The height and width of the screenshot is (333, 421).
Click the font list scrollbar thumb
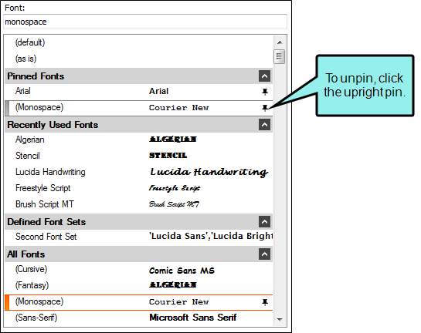click(x=279, y=56)
